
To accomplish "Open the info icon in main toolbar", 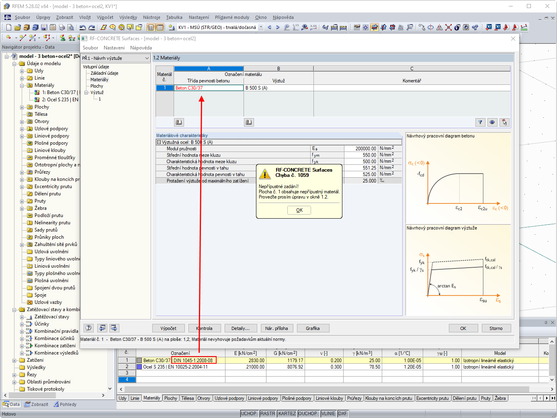I will (x=457, y=27).
